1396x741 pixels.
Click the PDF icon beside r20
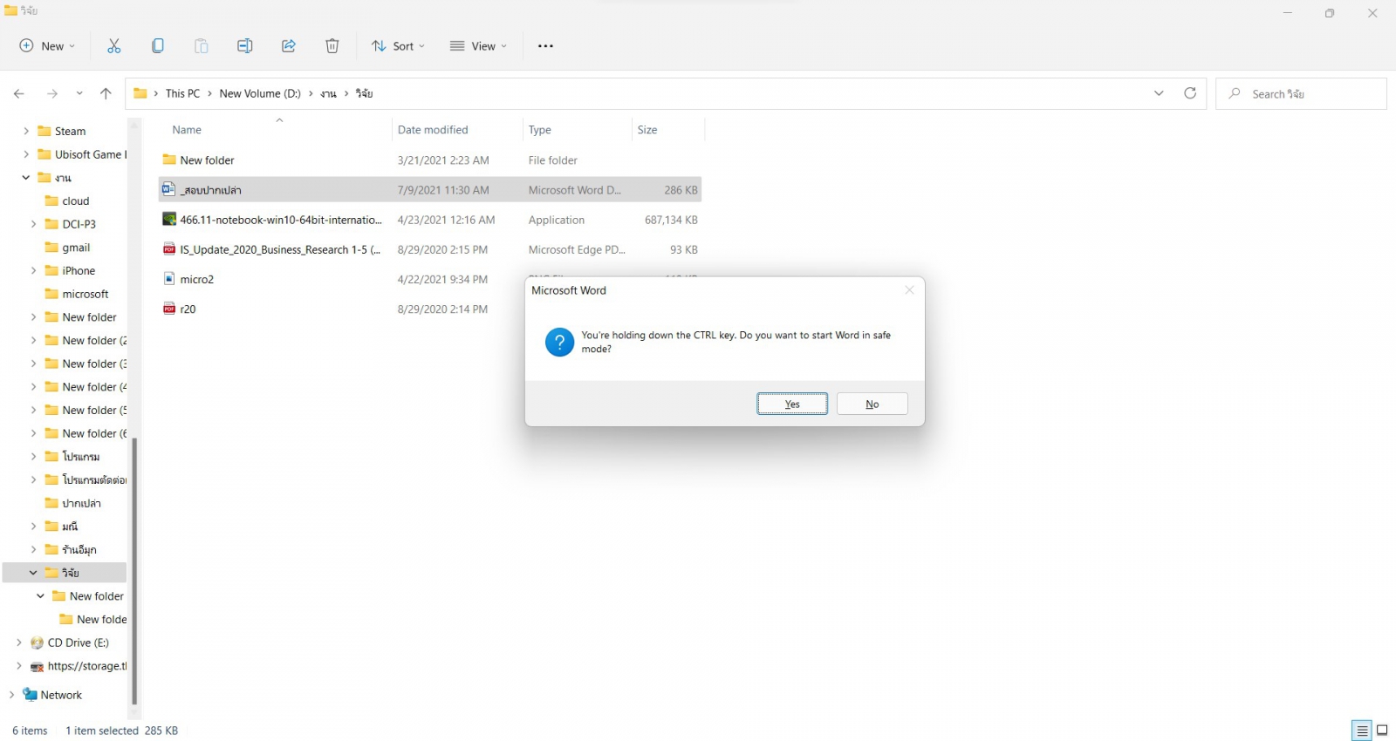click(169, 309)
